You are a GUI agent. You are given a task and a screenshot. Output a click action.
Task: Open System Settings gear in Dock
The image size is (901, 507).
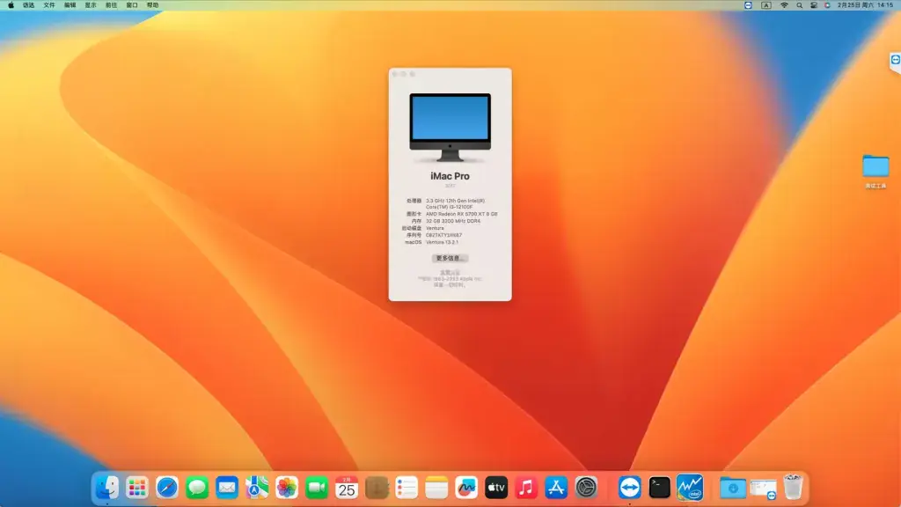(x=586, y=488)
